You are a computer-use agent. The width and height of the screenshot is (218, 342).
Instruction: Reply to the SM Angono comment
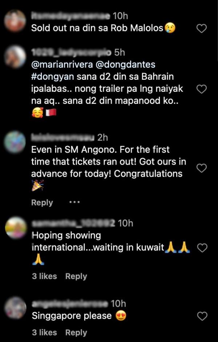tap(42, 203)
